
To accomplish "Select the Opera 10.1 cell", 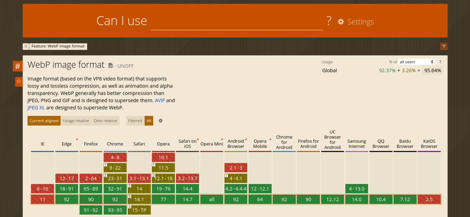I will click(x=163, y=157).
